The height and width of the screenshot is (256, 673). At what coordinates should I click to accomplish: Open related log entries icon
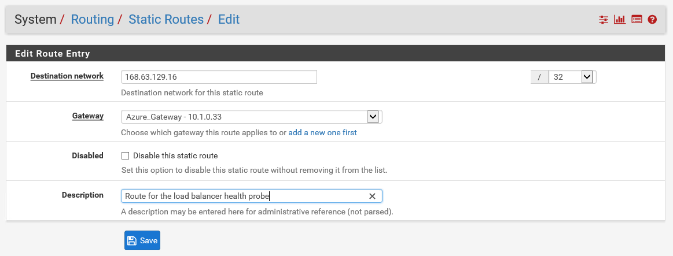pos(637,19)
